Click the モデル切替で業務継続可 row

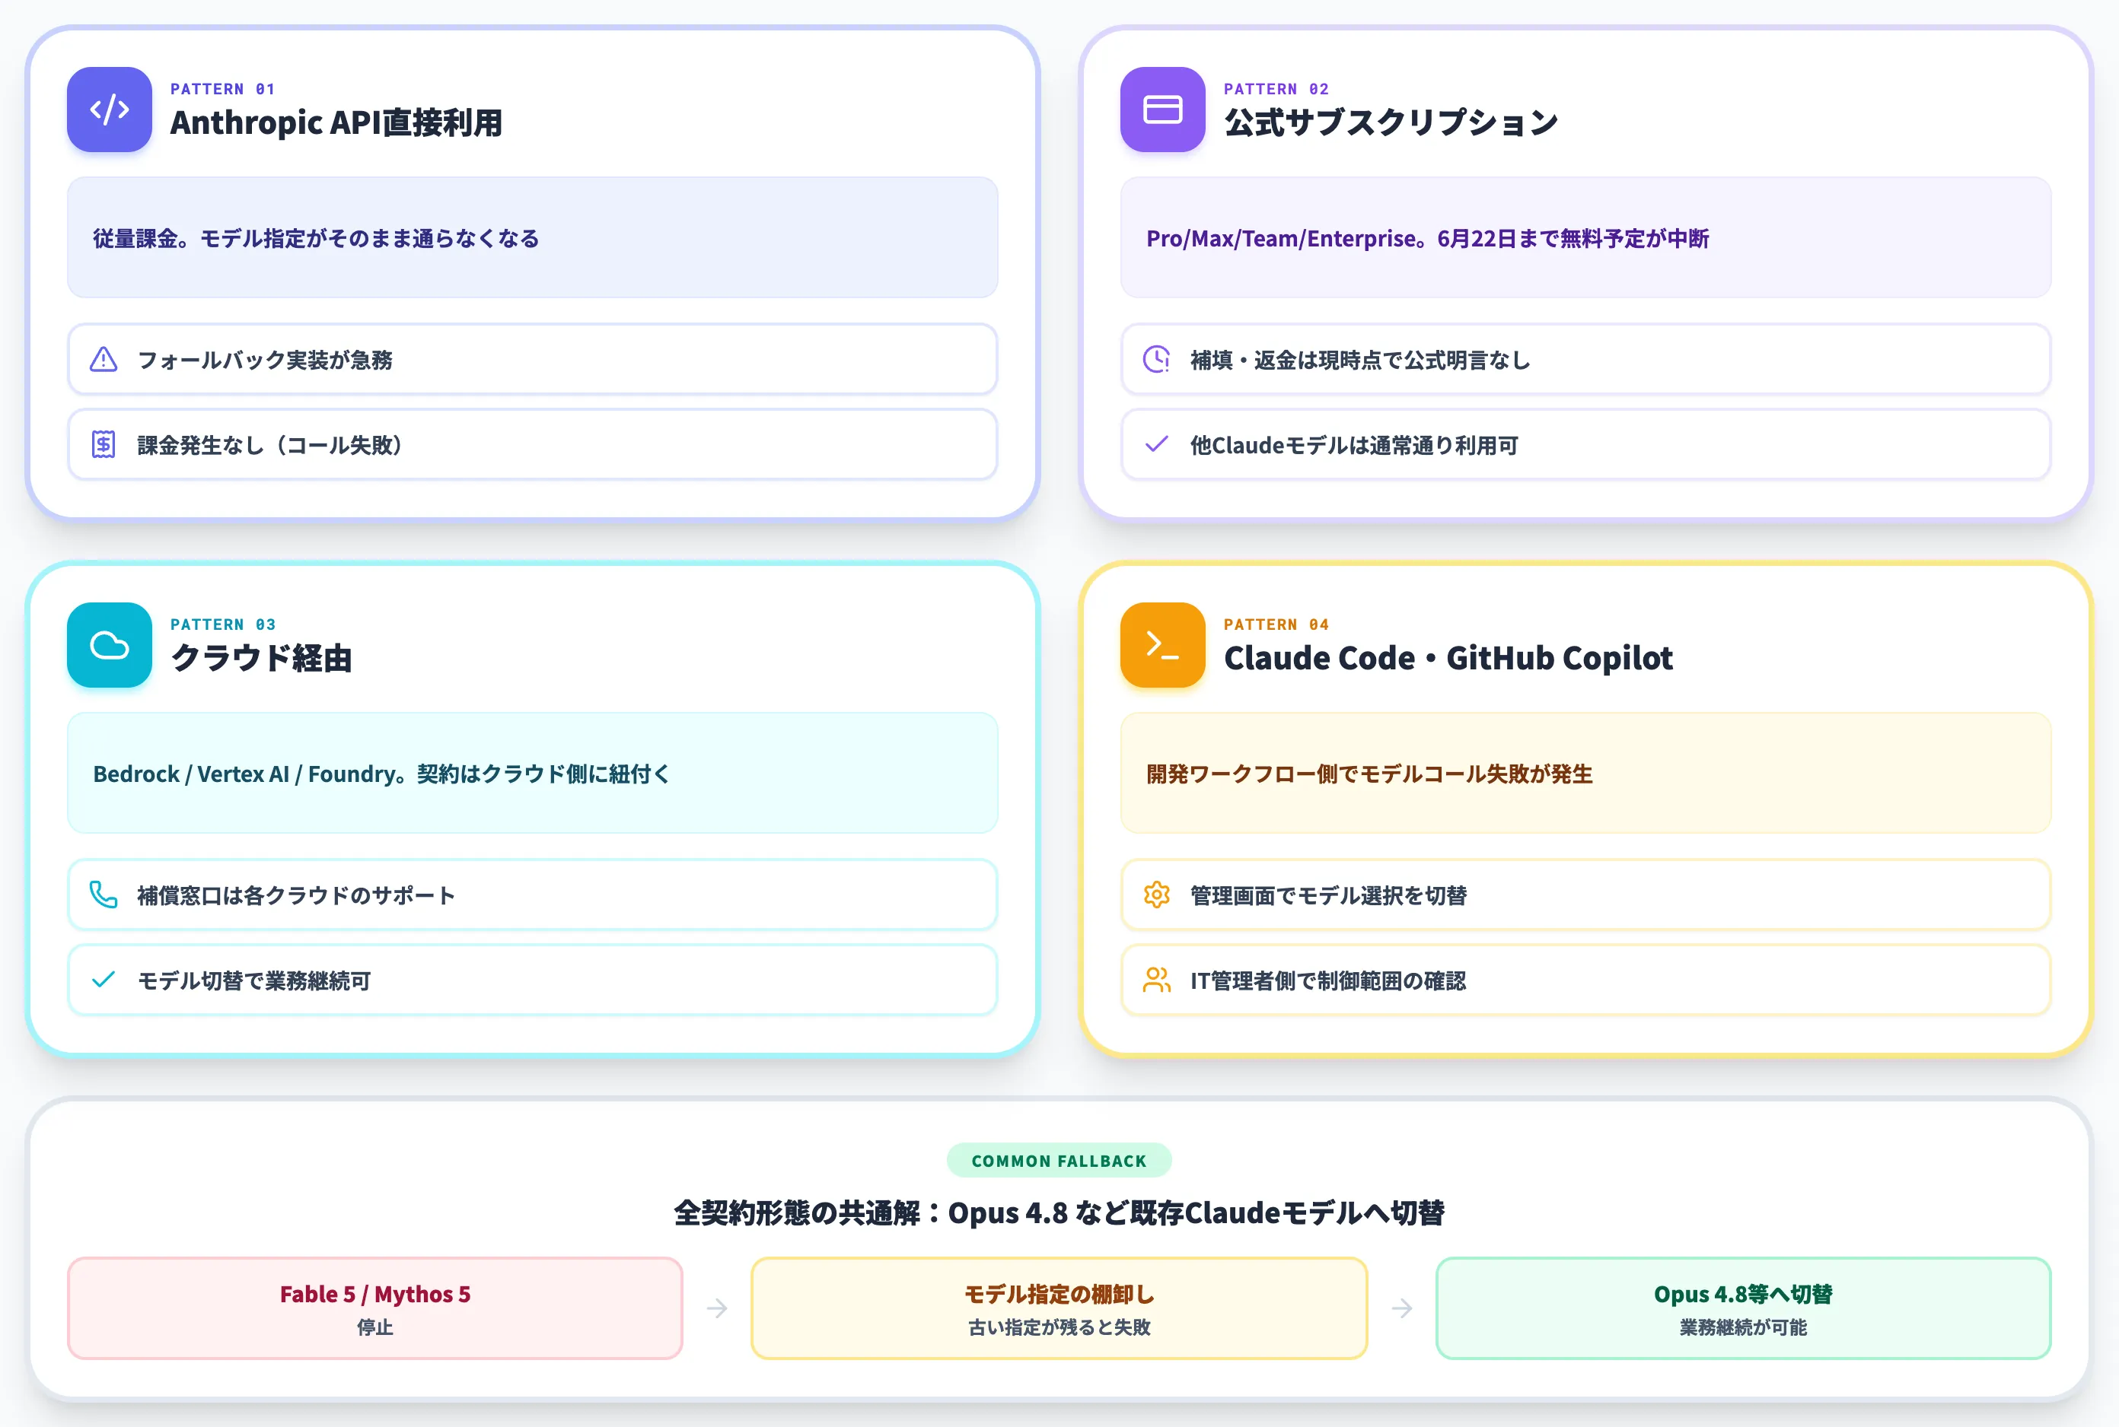coord(533,980)
